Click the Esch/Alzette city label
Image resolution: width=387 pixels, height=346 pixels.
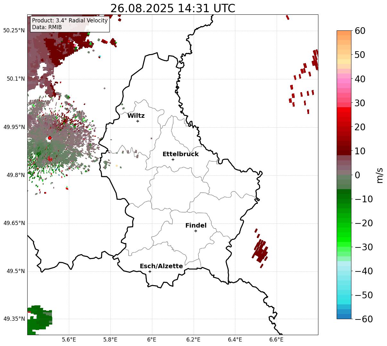click(161, 266)
